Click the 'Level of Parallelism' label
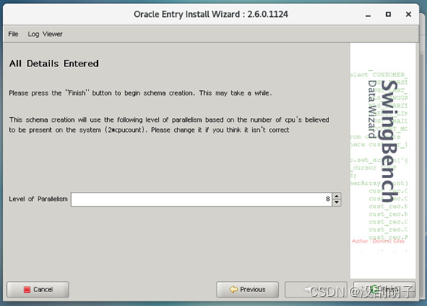427x306 pixels. click(x=38, y=199)
